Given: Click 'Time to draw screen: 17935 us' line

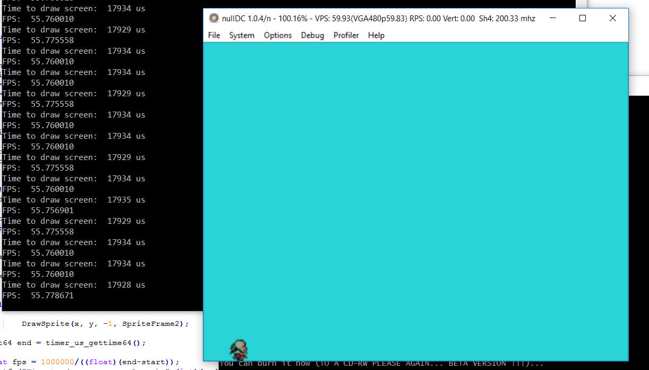Looking at the screenshot, I should click(74, 200).
